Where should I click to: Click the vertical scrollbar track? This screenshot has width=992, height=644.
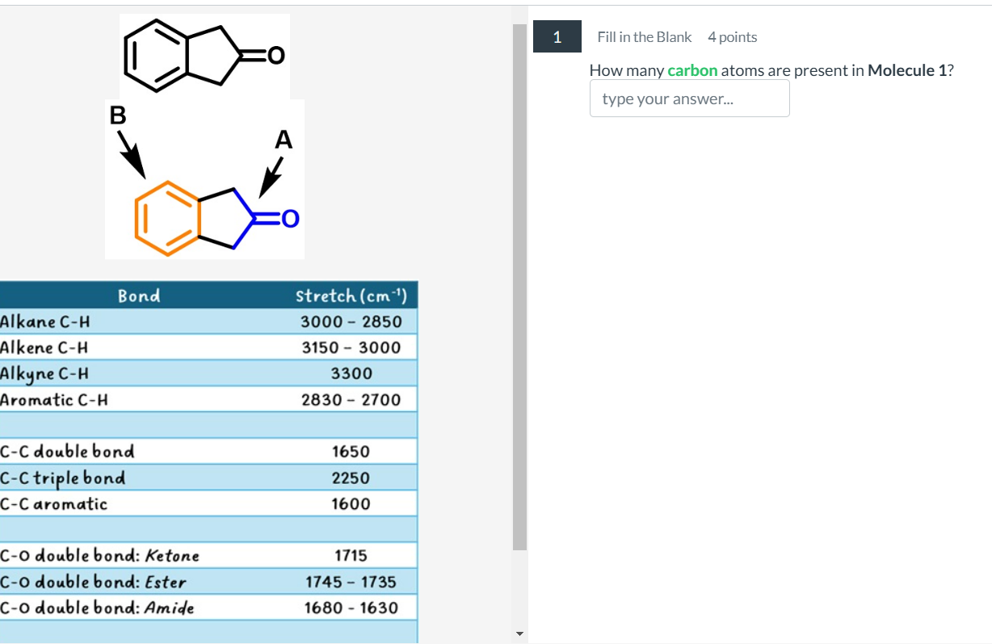[x=519, y=323]
